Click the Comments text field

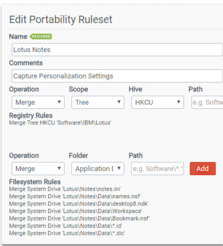click(x=117, y=76)
